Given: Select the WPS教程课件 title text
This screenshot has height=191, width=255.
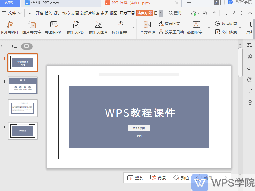Looking at the screenshot, I should click(x=140, y=113).
